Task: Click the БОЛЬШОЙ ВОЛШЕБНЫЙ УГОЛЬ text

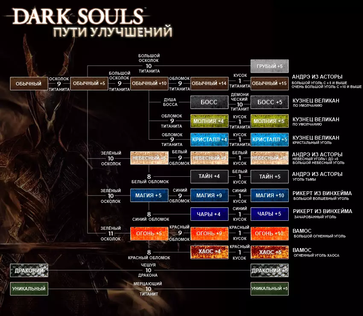Action: (x=321, y=199)
